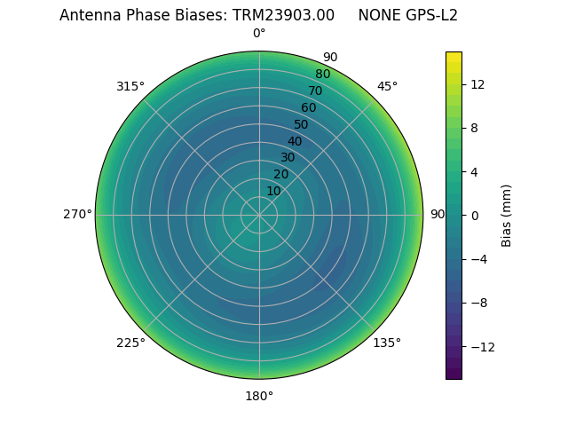The height and width of the screenshot is (426, 568).
Task: Click the colorbar tick label 12
Action: tap(477, 84)
